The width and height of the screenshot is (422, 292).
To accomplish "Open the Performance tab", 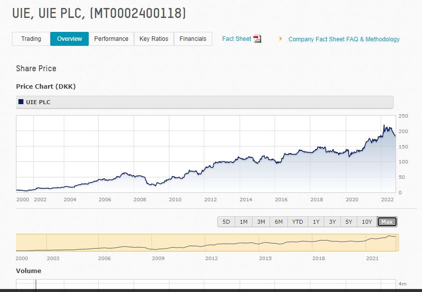I will [x=111, y=39].
